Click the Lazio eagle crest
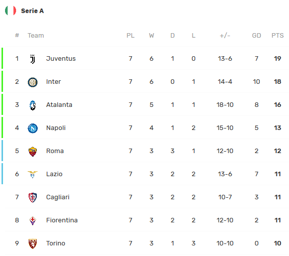Viewport: 289px width, 256px height. coord(33,174)
